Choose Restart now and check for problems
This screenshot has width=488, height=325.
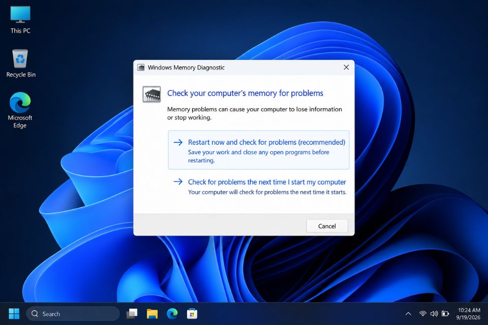click(x=259, y=150)
